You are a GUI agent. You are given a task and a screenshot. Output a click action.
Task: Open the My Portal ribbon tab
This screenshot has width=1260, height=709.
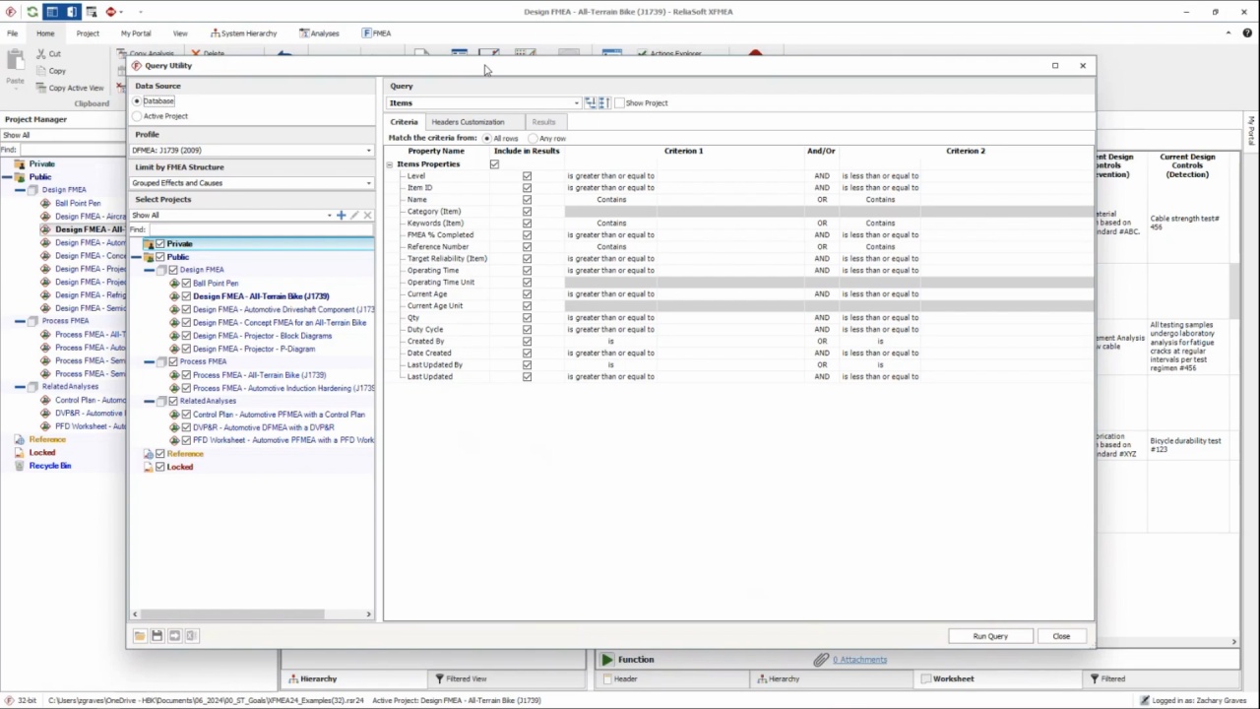click(136, 33)
